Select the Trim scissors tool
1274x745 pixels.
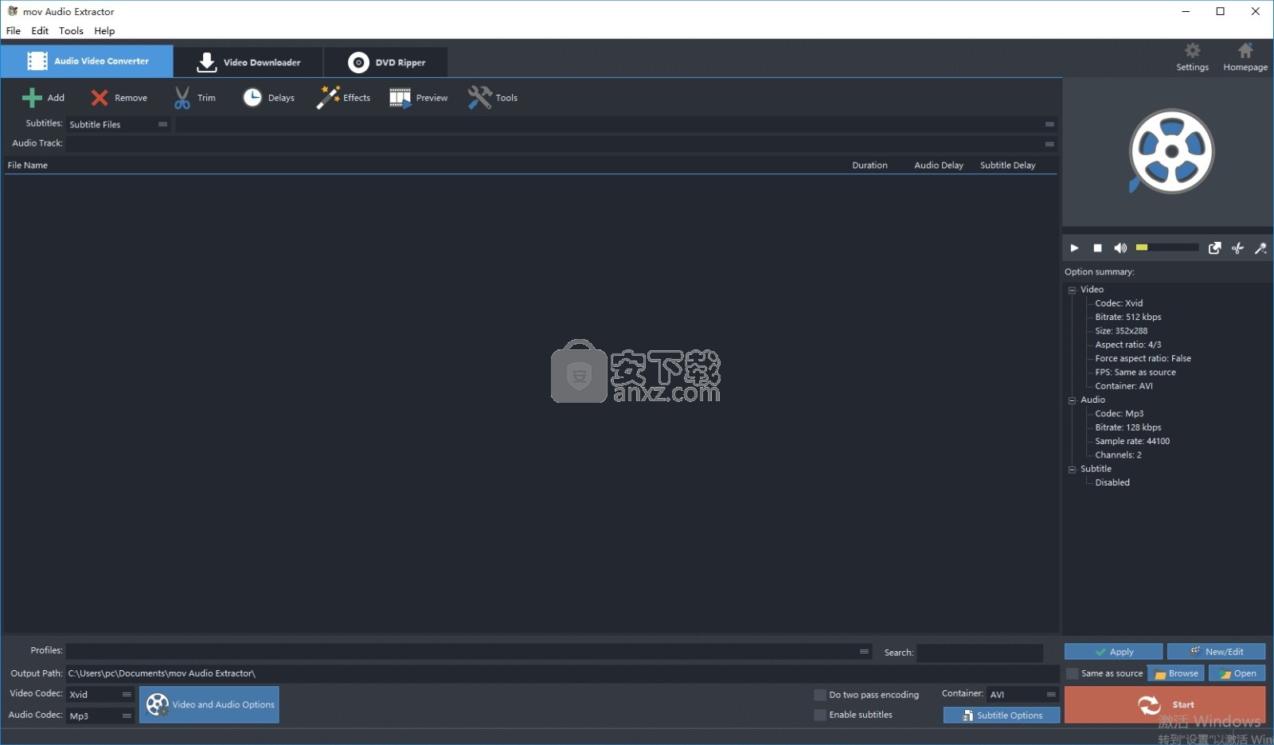(x=182, y=98)
